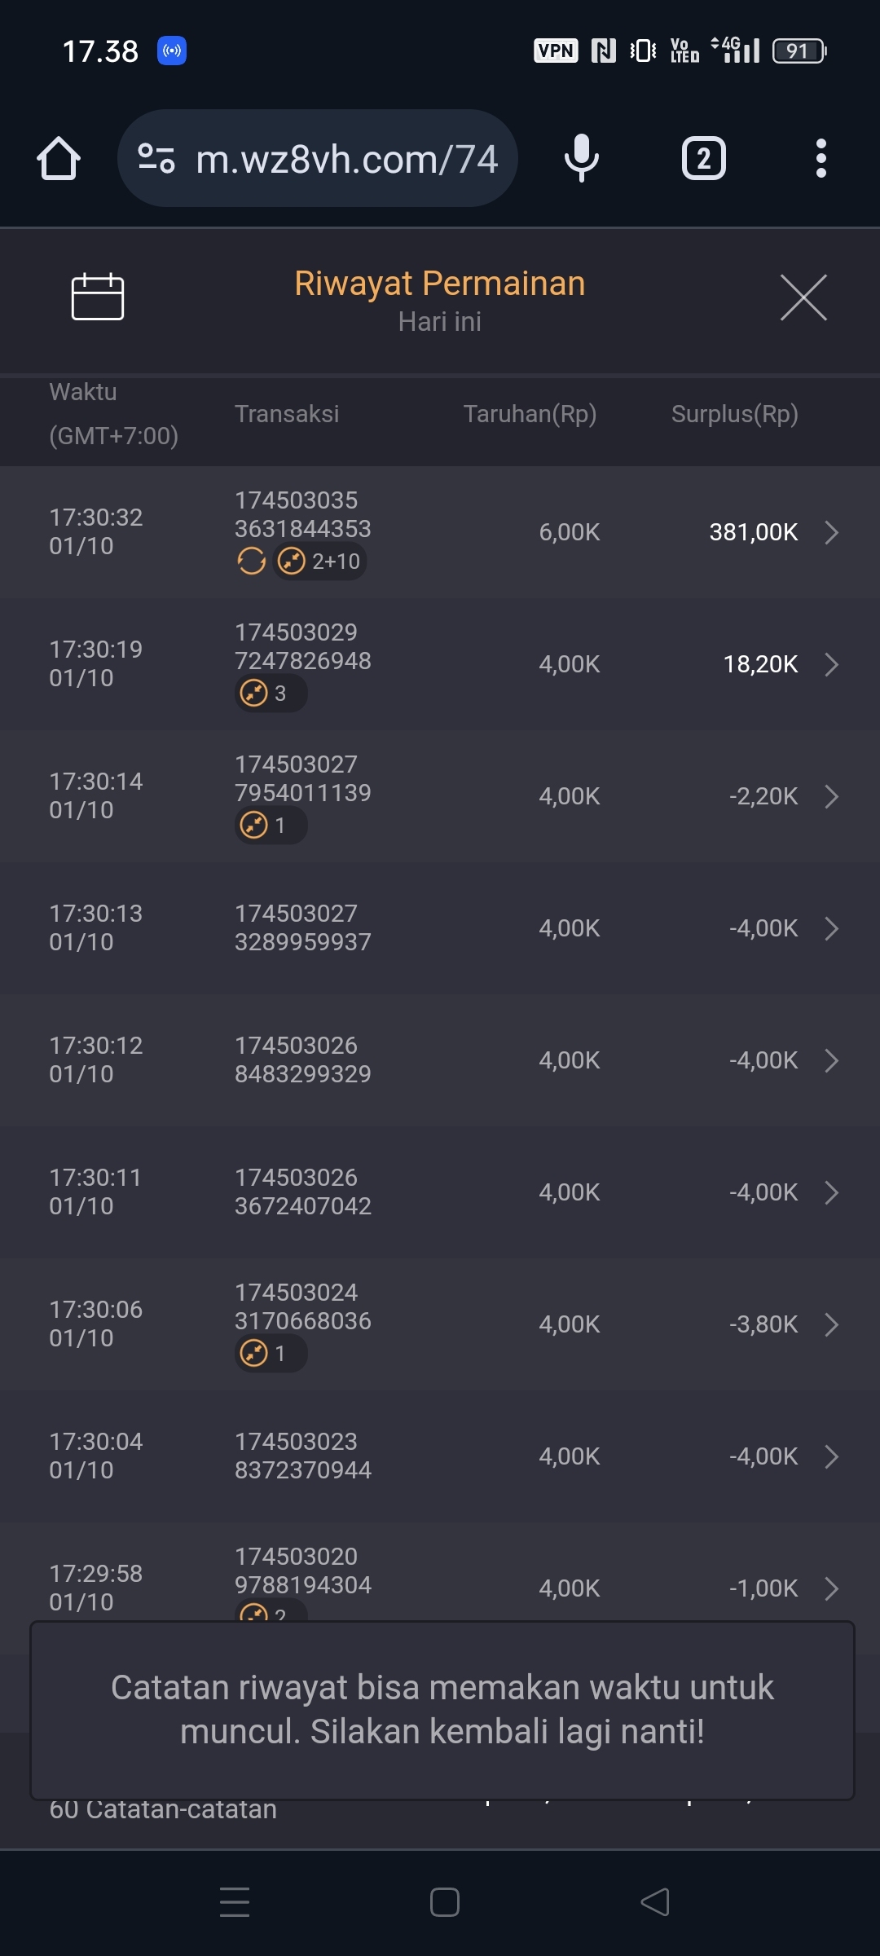This screenshot has width=880, height=1956.
Task: Click the m.wz8vh.com address bar
Action: click(x=346, y=158)
